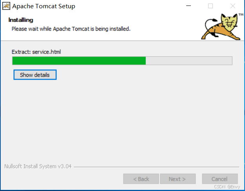Click the Please wait installation message

[71, 29]
